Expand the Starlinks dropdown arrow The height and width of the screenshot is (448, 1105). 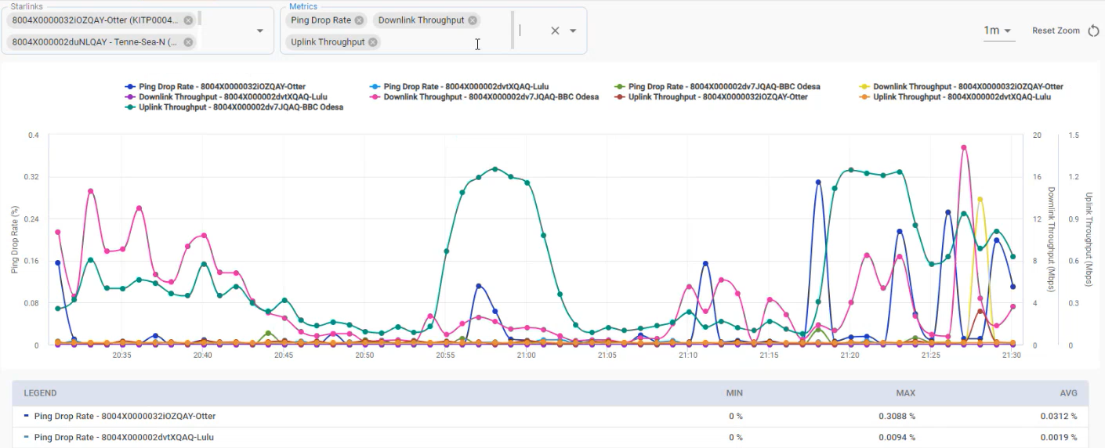(x=260, y=31)
